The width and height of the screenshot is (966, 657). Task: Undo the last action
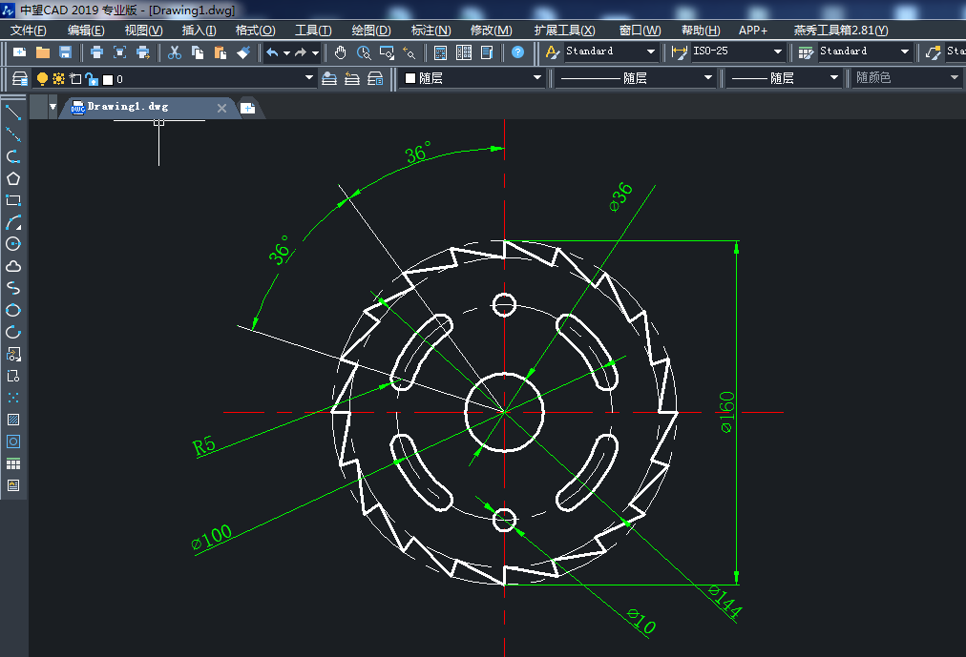click(x=272, y=52)
